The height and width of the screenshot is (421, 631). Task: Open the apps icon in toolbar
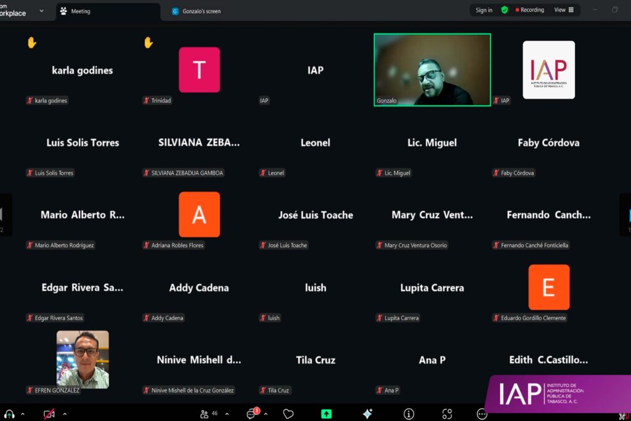447,414
